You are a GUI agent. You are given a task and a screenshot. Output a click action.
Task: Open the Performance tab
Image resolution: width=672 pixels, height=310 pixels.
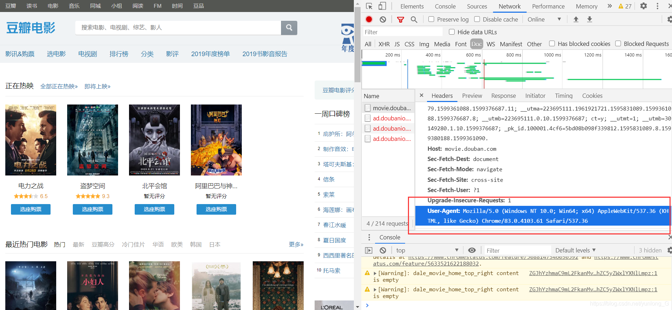(548, 6)
